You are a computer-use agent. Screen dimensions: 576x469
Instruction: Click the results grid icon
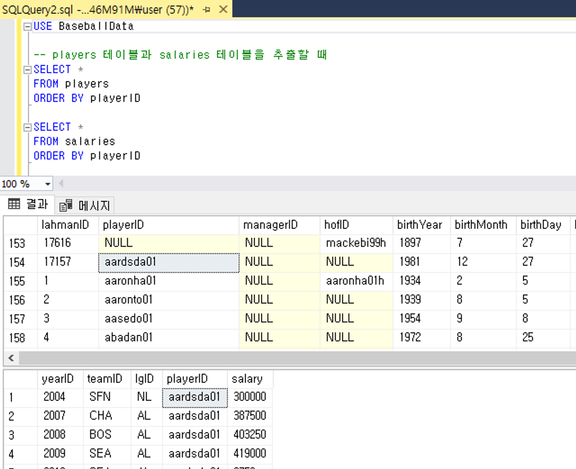(14, 204)
